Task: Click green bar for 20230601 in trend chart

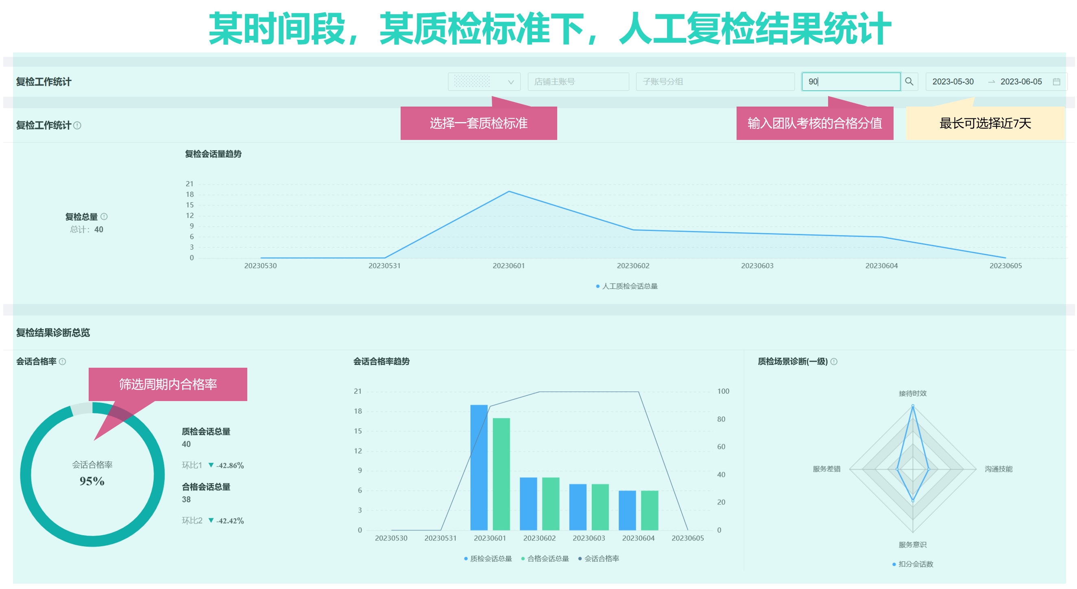Action: [501, 474]
